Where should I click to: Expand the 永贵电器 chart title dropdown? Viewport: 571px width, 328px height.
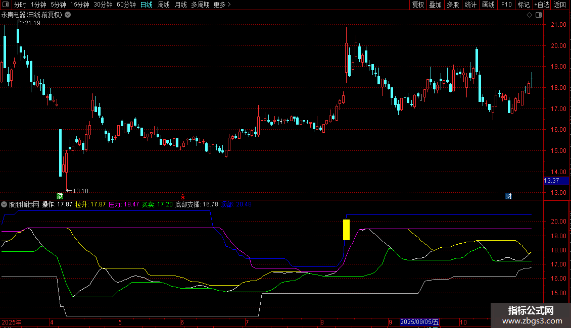[68, 15]
